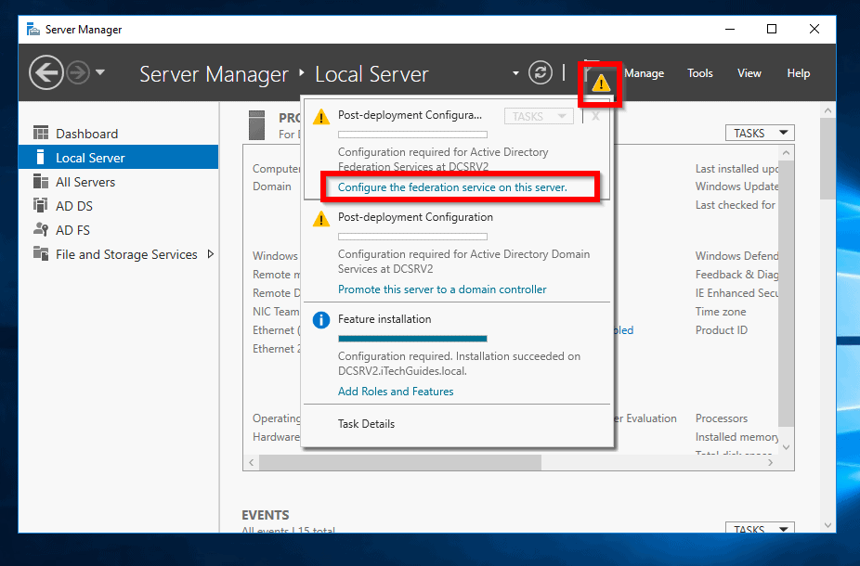Dismiss the Post-deployment Configuration notification

595,117
